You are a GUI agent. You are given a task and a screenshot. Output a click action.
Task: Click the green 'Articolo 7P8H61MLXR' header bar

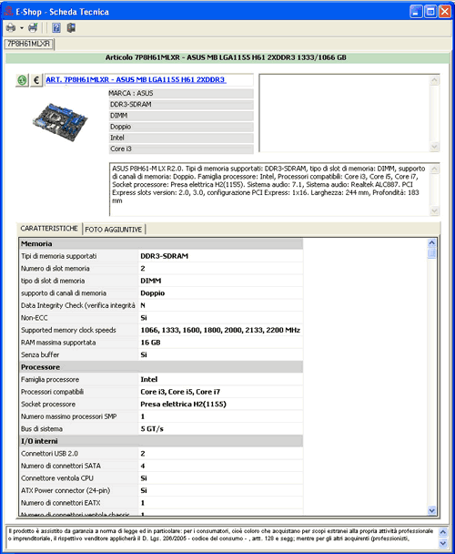[226, 57]
